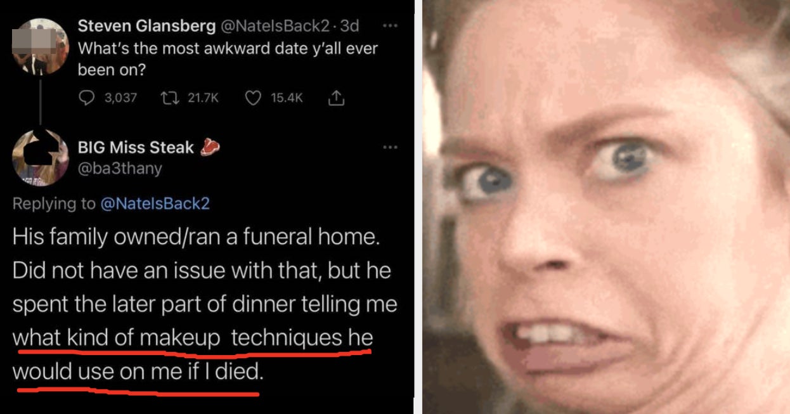Retweet Steven Glansberg's tweet
This screenshot has width=790, height=414.
tap(170, 98)
